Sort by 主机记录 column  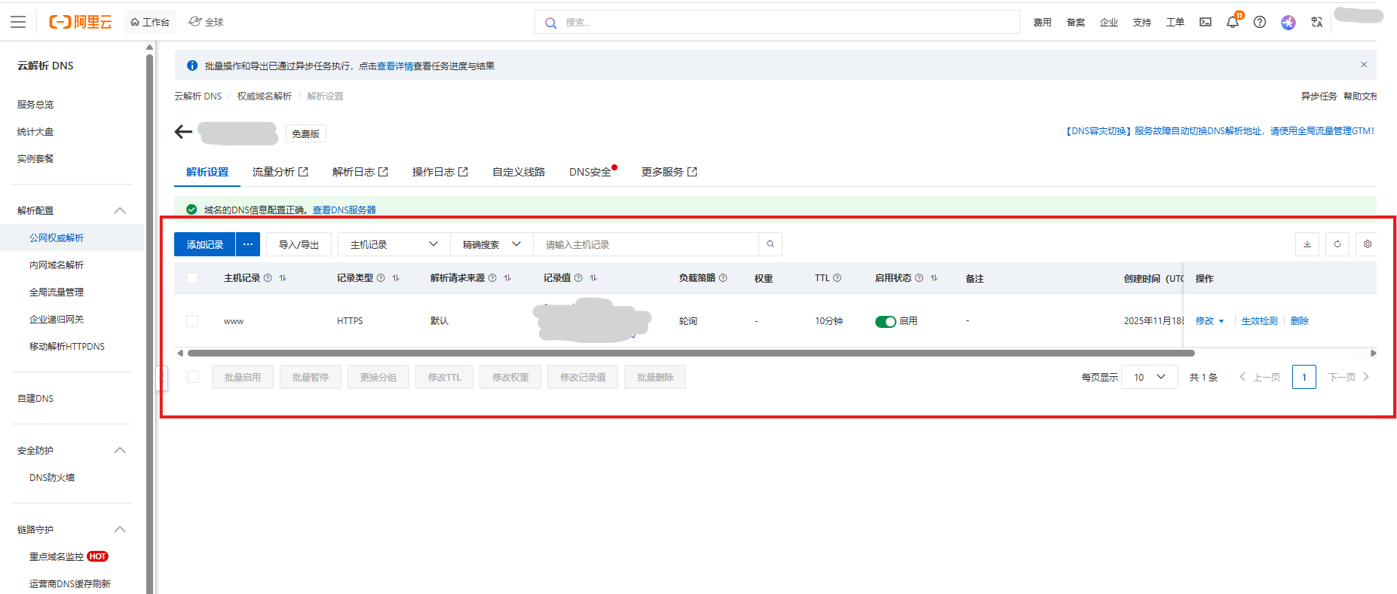[283, 278]
